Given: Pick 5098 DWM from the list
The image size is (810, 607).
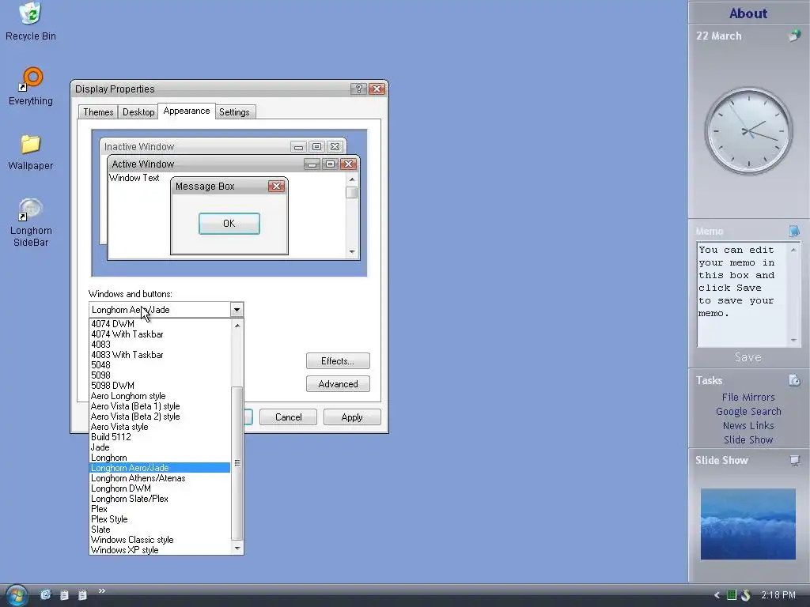Looking at the screenshot, I should pyautogui.click(x=160, y=386).
